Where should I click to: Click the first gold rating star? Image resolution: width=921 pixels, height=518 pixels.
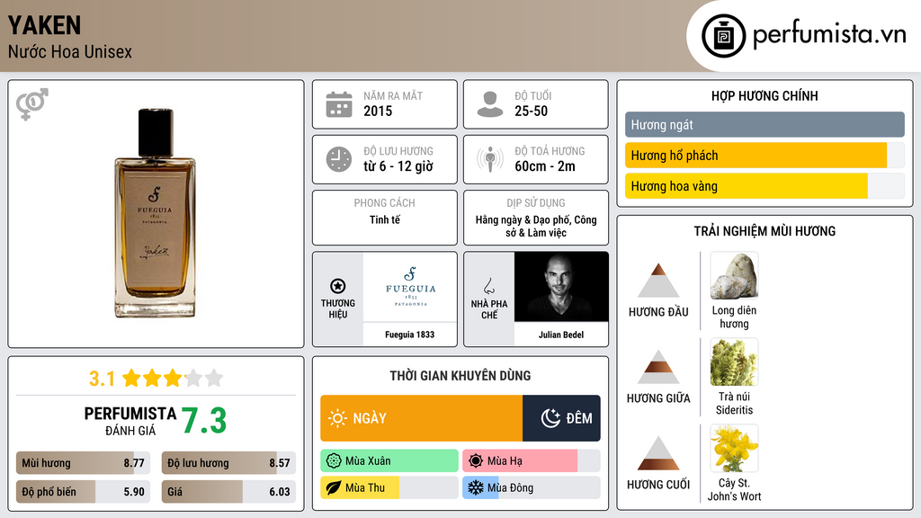(131, 378)
